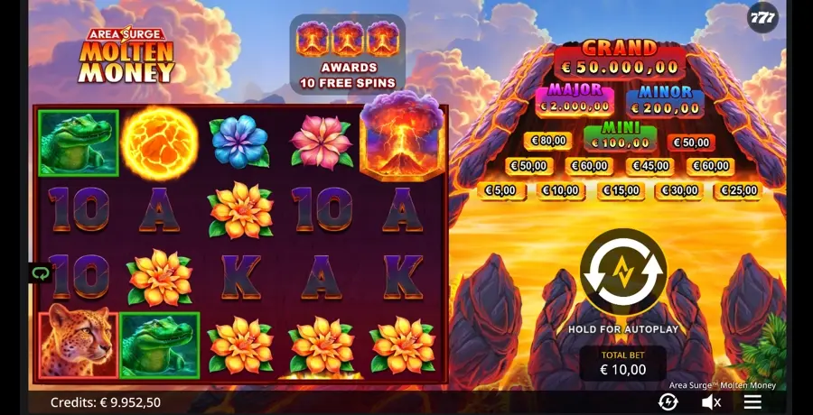
Task: Open the hamburger menu at the bottom right
Action: click(752, 401)
